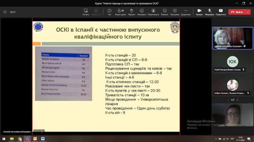This screenshot has height=142, width=254.
Task: Zoom in the shared slide with plus
Action: 42,131
